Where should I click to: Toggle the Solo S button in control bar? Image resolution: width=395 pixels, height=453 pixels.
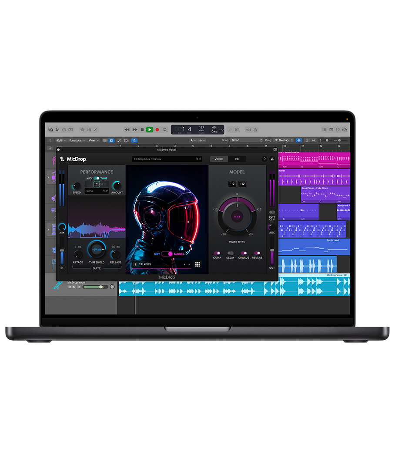[237, 130]
